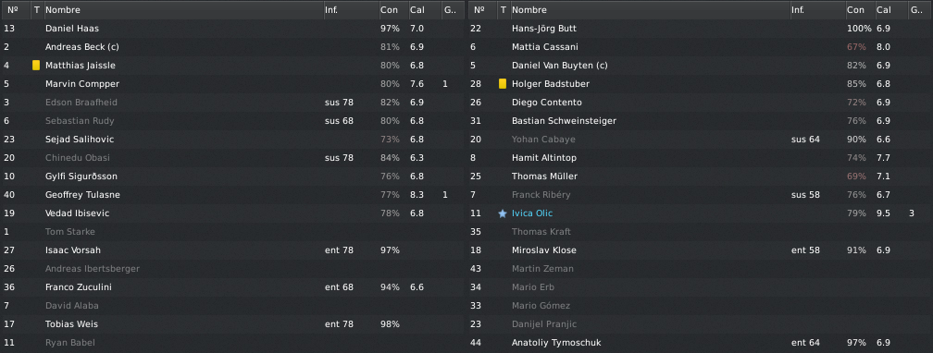Image resolution: width=933 pixels, height=353 pixels.
Task: Select Thomas Müller's 7.1 rating
Action: click(x=883, y=176)
